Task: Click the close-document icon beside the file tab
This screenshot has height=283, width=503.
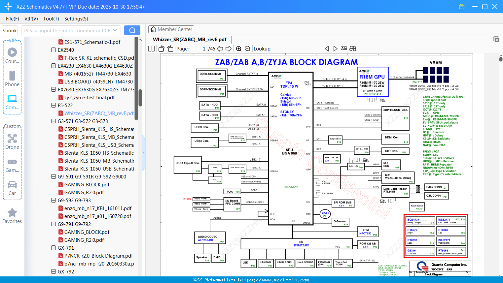Action: 496,39
